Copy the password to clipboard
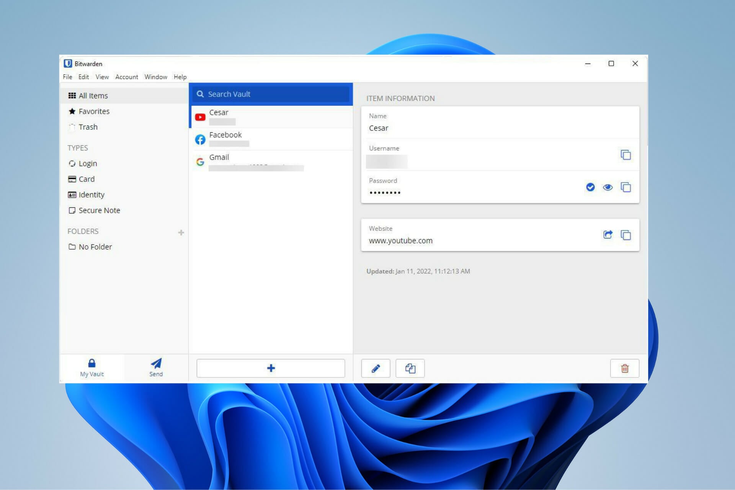This screenshot has height=490, width=735. click(x=626, y=187)
